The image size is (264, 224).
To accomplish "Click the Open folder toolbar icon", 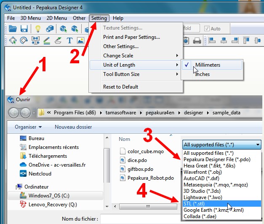I will coord(13,29).
